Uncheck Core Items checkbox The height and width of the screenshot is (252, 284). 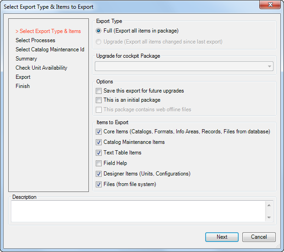click(98, 131)
